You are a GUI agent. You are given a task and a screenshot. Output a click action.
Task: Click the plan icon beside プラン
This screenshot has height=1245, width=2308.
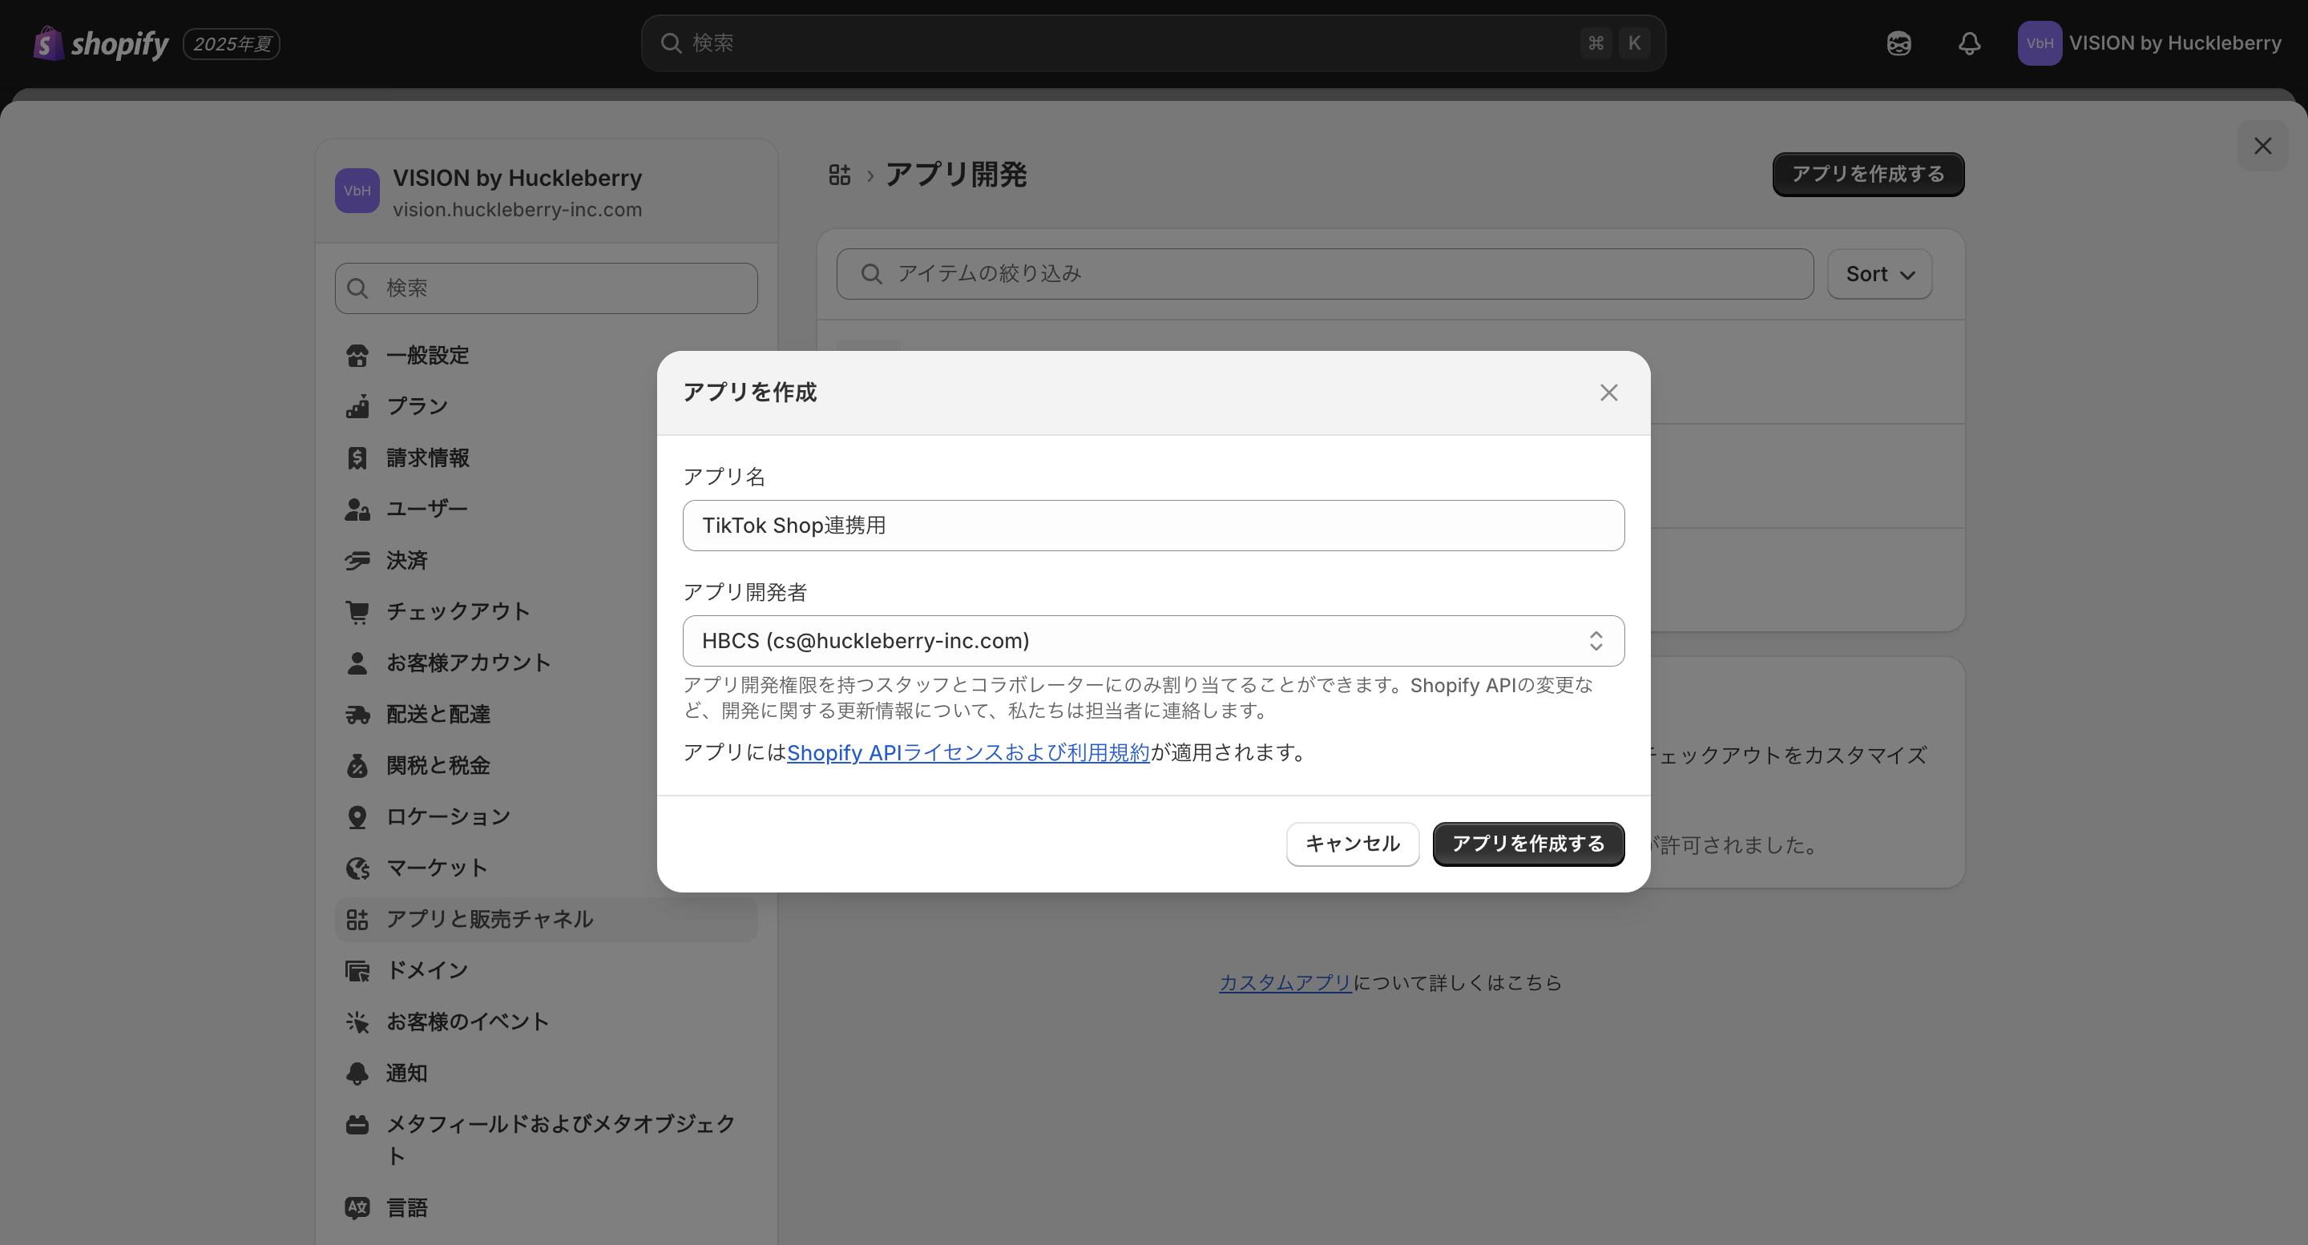[x=357, y=407]
